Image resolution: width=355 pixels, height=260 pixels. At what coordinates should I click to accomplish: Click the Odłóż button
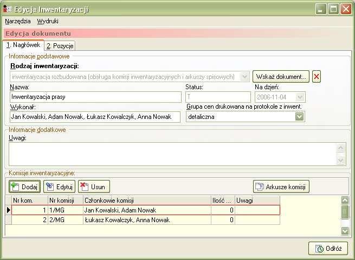point(328,249)
